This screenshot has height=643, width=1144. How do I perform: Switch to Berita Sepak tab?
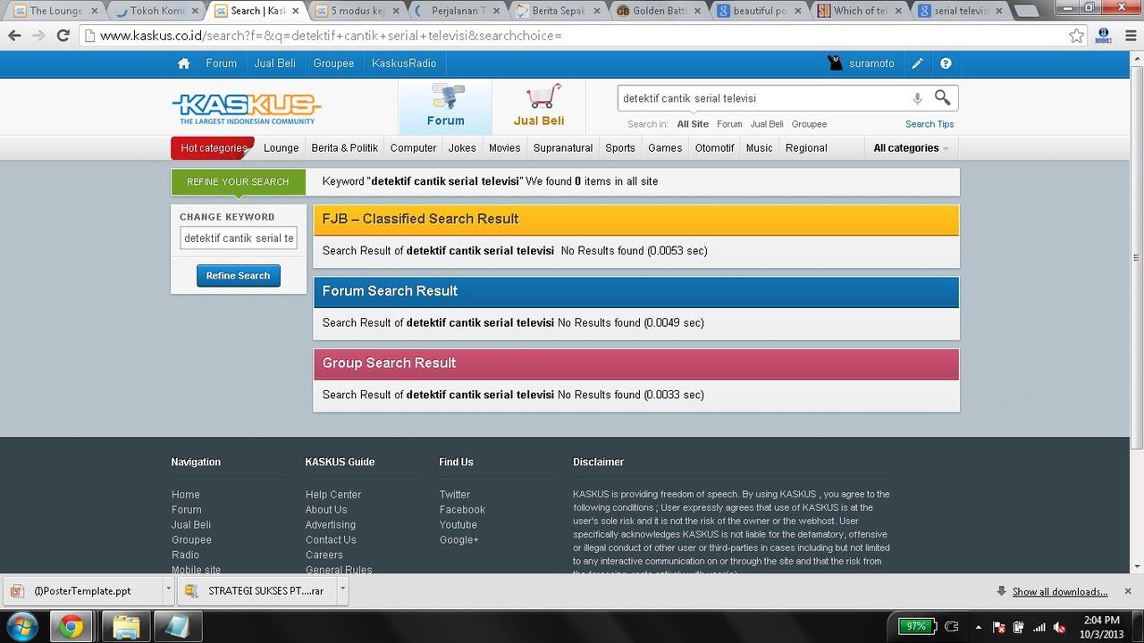tap(559, 11)
